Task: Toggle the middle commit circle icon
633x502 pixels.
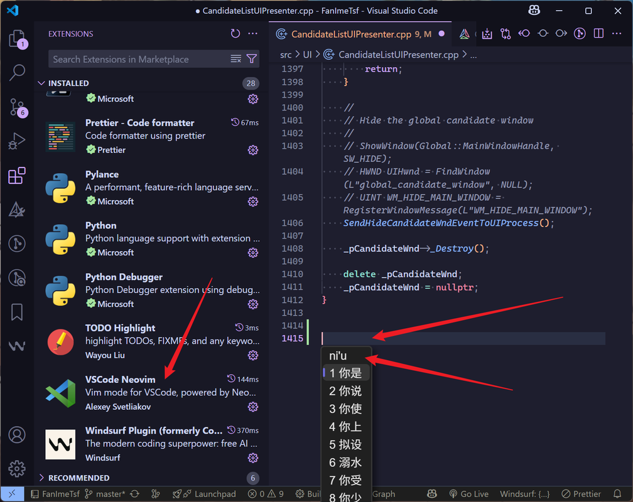Action: tap(543, 33)
